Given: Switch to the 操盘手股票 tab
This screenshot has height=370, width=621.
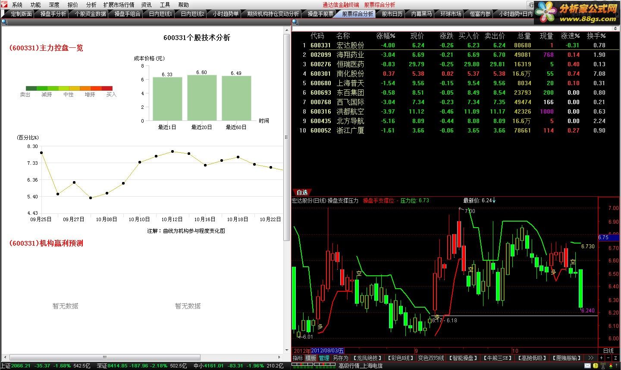Looking at the screenshot, I should tap(320, 14).
